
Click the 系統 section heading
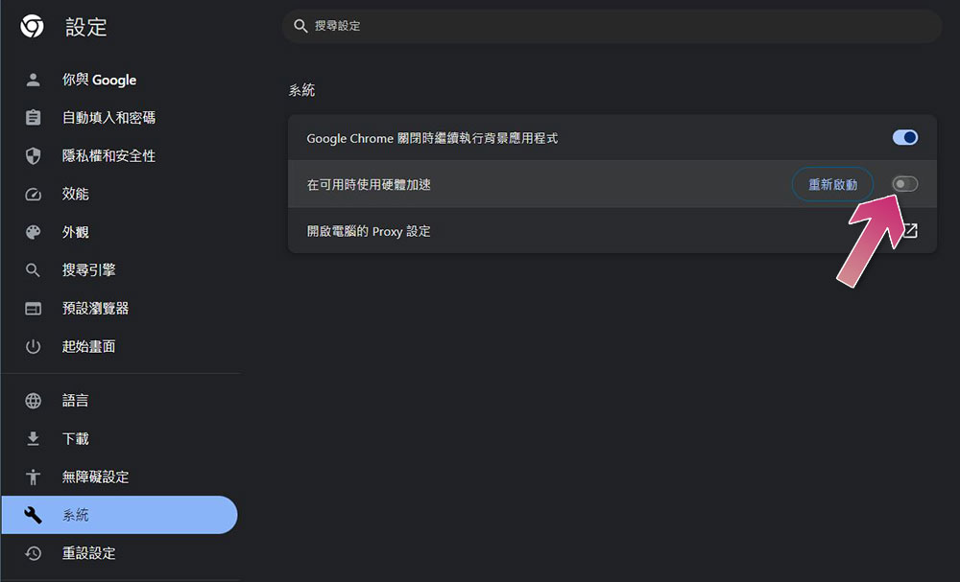(301, 90)
